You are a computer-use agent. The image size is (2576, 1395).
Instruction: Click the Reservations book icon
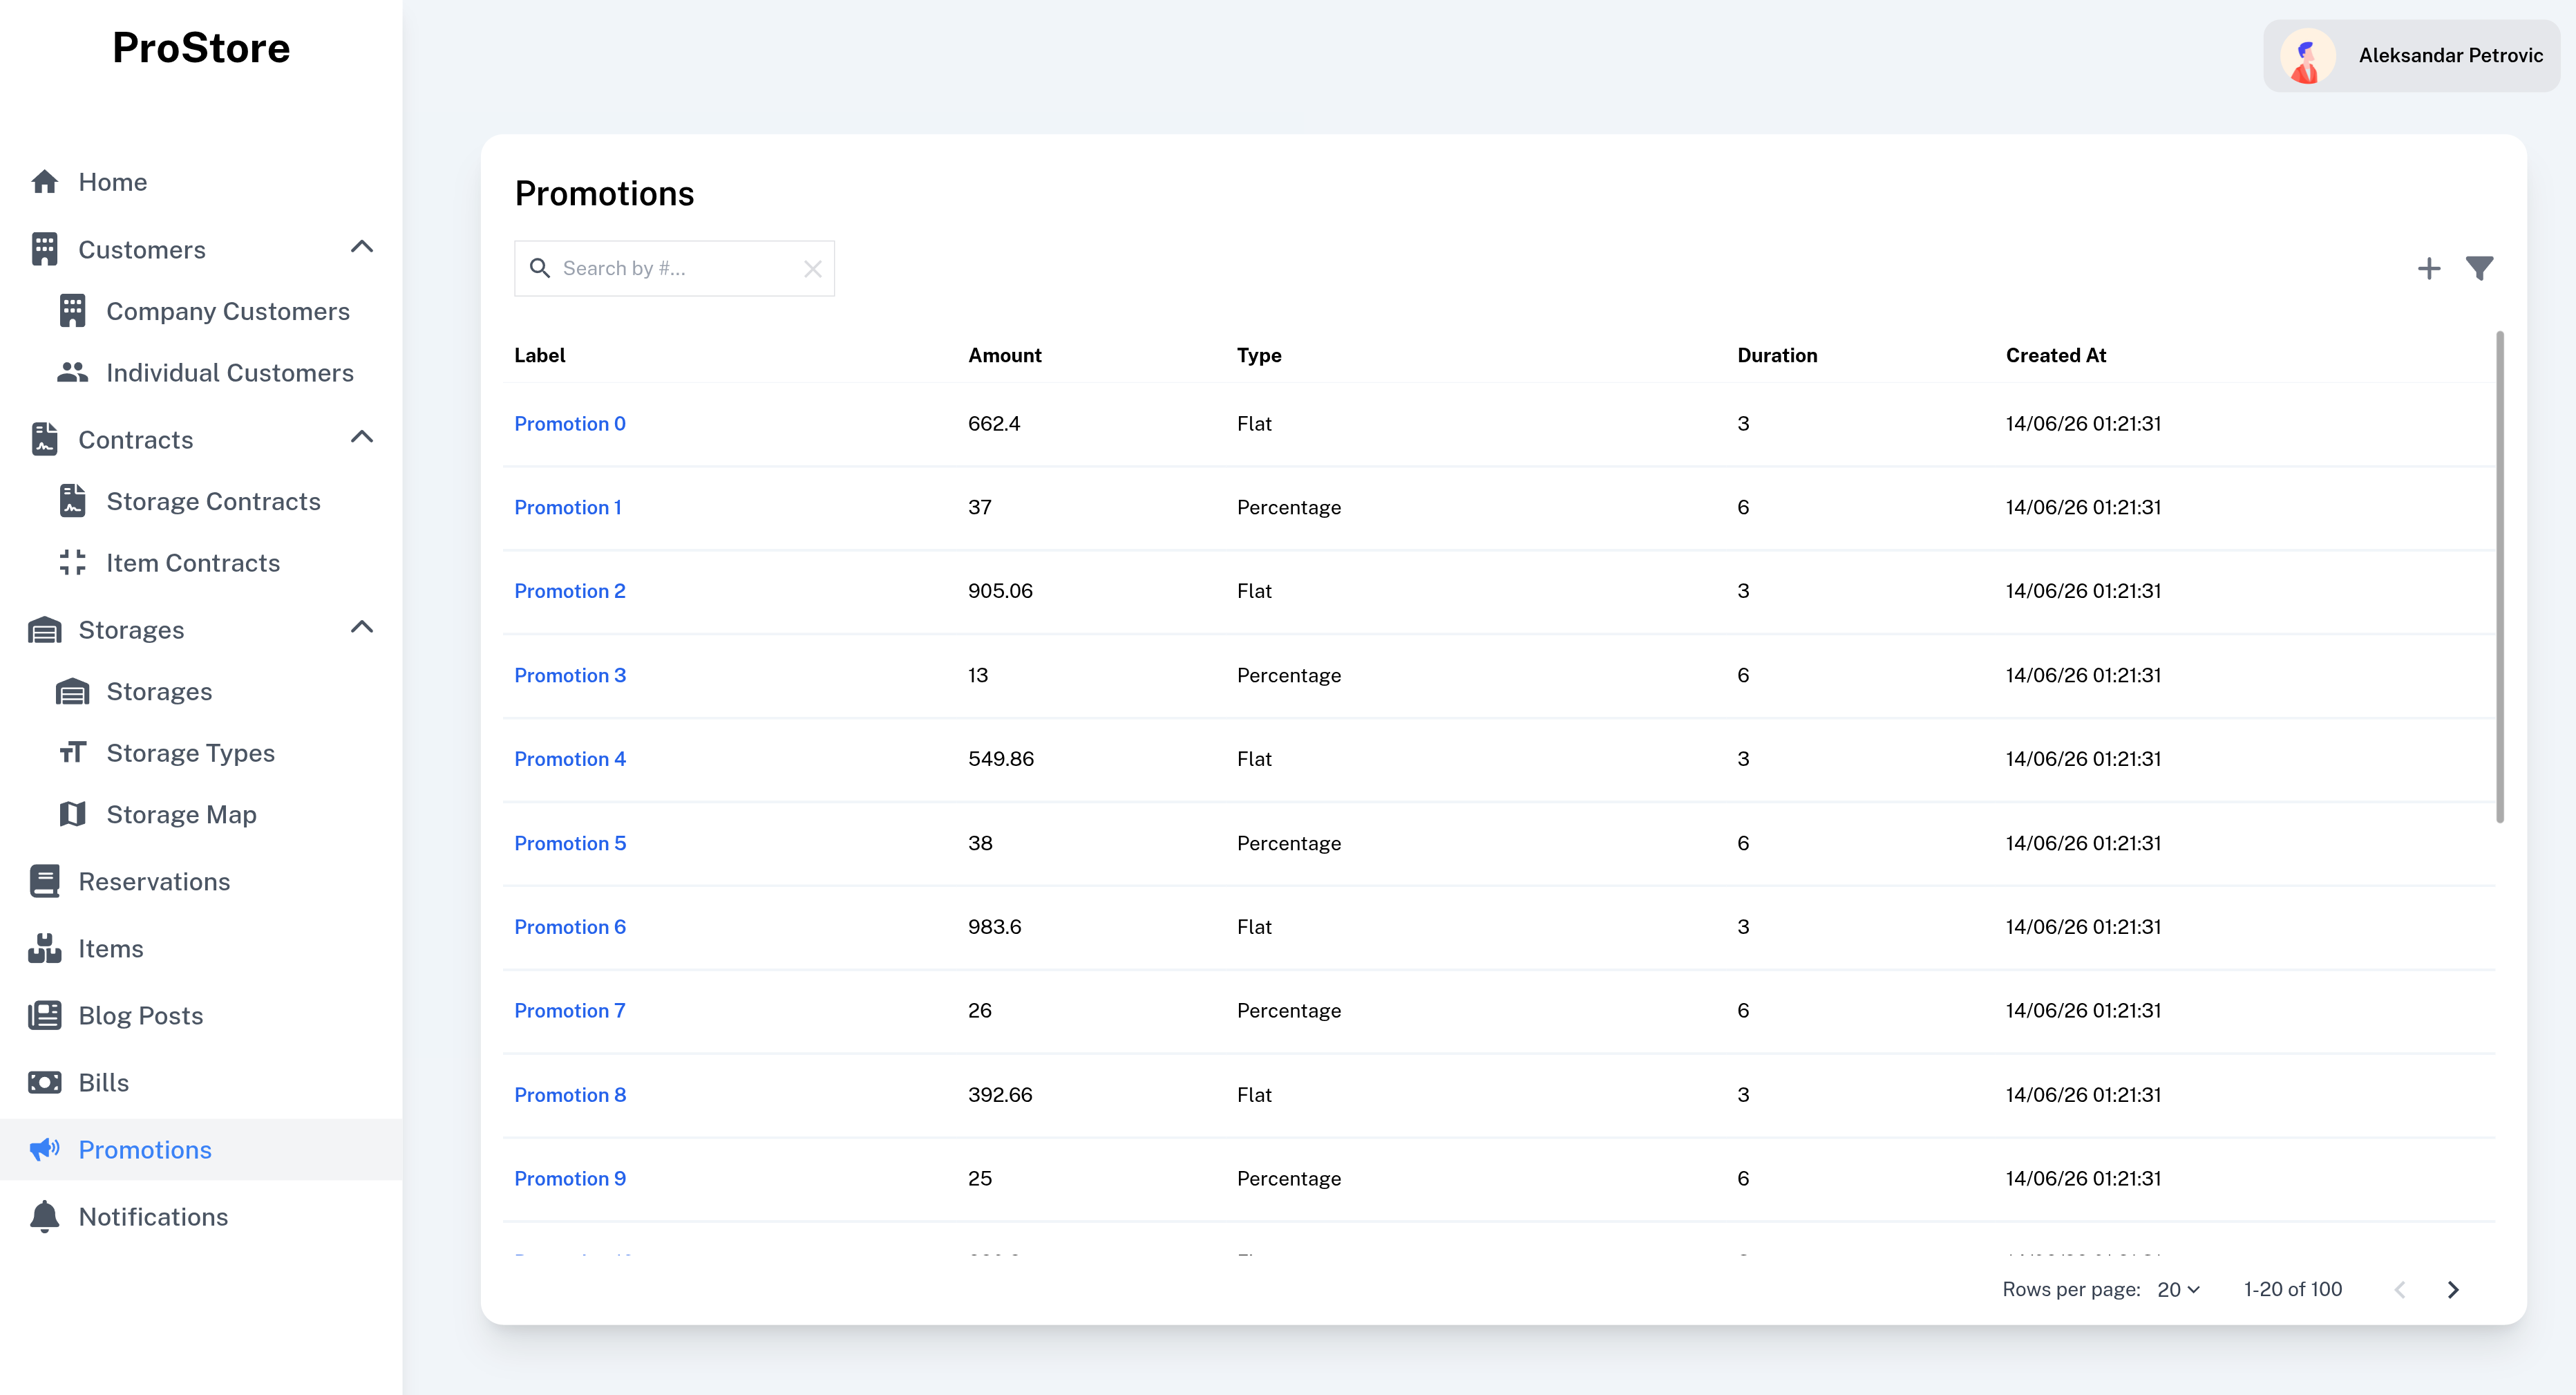(x=44, y=881)
